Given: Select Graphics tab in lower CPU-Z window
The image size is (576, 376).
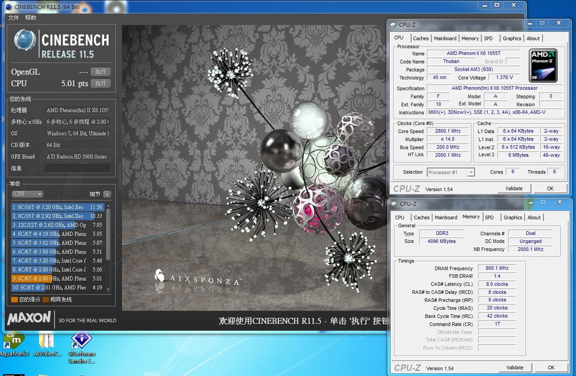Looking at the screenshot, I should pos(513,217).
